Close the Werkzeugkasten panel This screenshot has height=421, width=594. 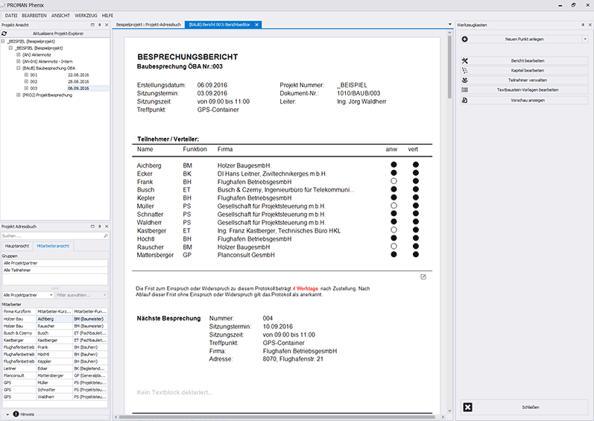coord(590,25)
